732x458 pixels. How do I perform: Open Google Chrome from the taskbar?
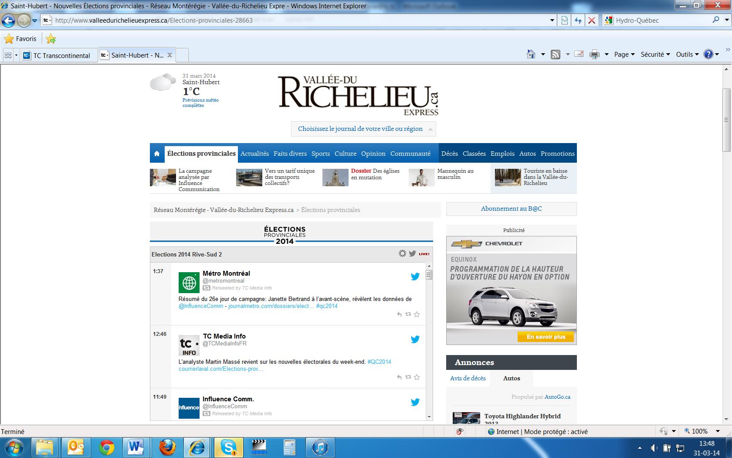click(107, 447)
